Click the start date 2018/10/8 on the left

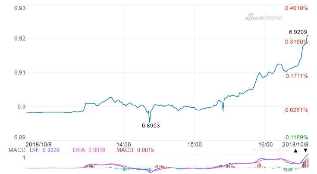39,144
